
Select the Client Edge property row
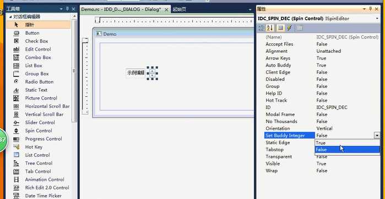coord(322,72)
